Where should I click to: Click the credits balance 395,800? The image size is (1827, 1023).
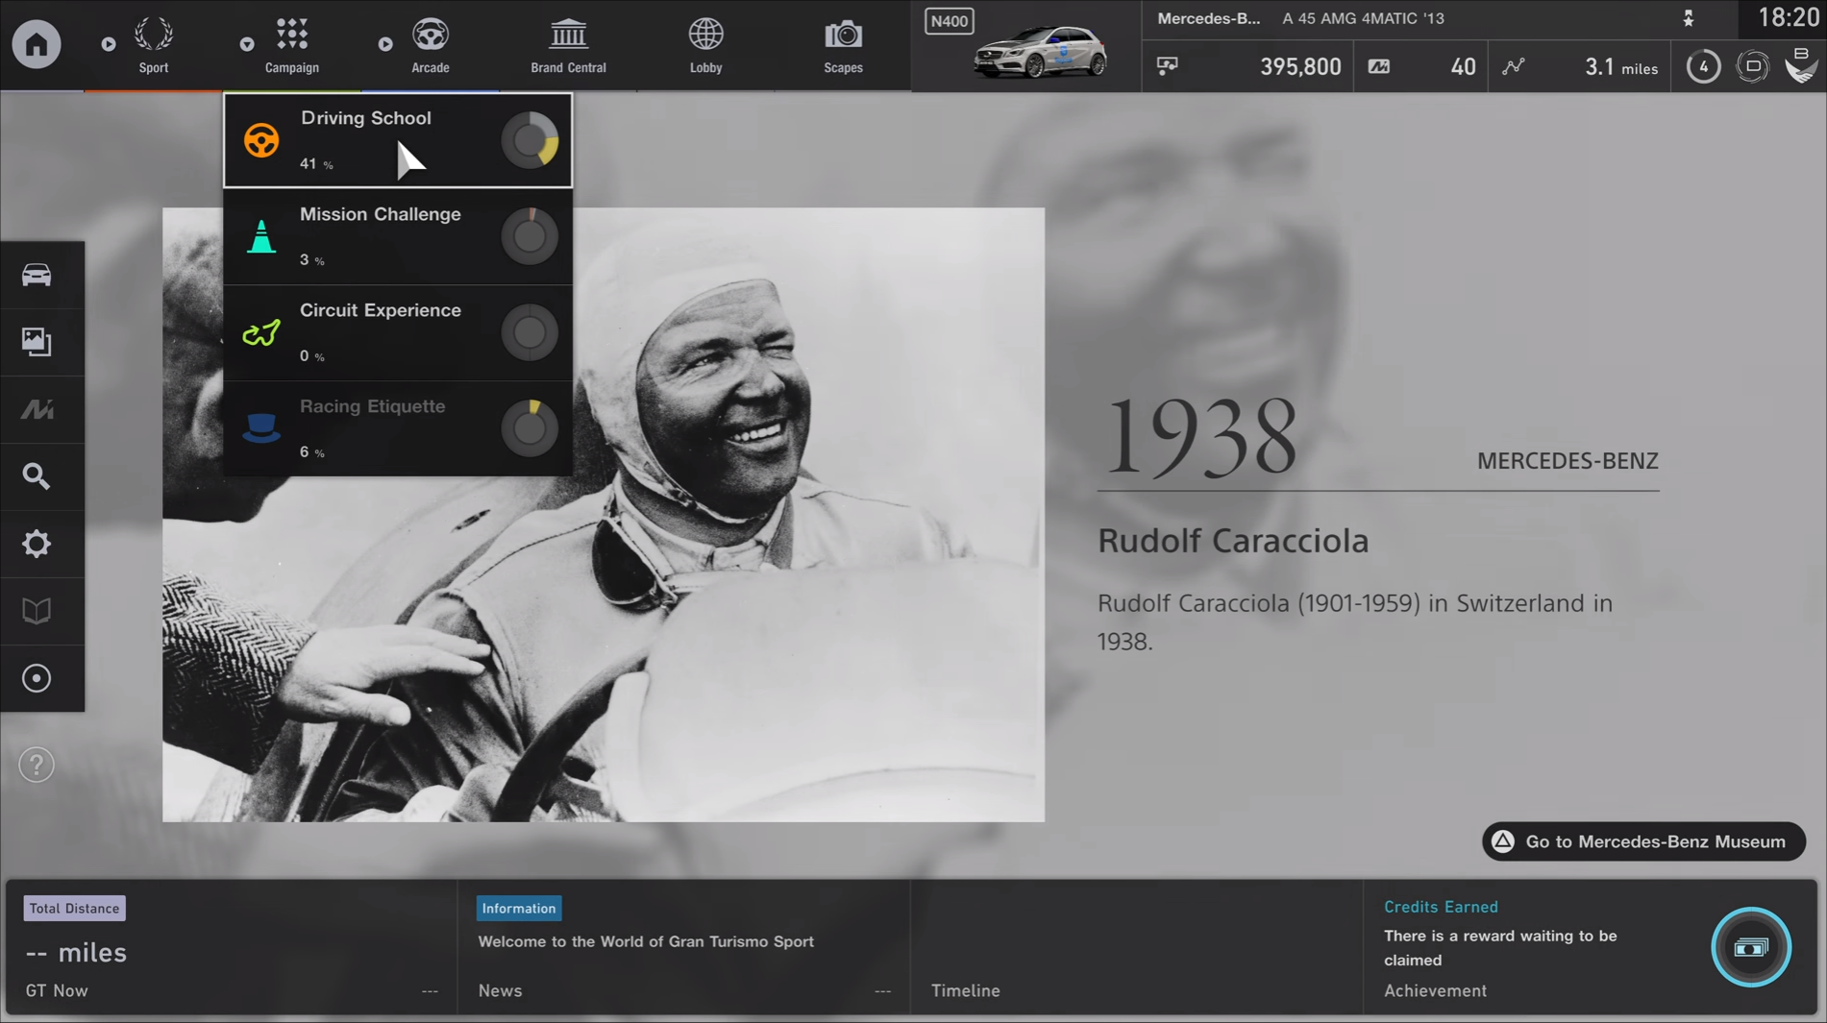pos(1299,66)
